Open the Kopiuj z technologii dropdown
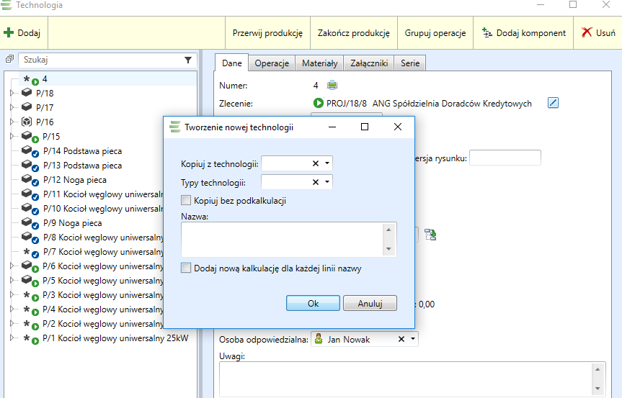The image size is (622, 398). point(327,164)
